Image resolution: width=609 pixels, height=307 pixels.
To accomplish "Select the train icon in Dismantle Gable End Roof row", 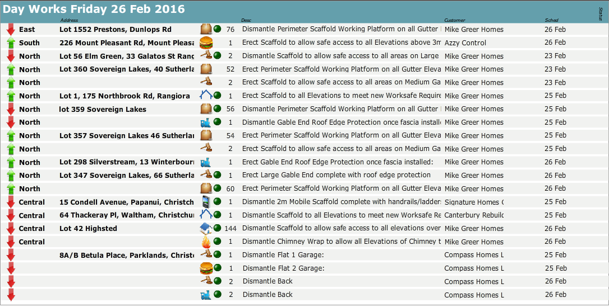I will pyautogui.click(x=205, y=122).
